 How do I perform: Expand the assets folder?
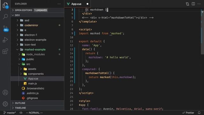click(x=38, y=69)
